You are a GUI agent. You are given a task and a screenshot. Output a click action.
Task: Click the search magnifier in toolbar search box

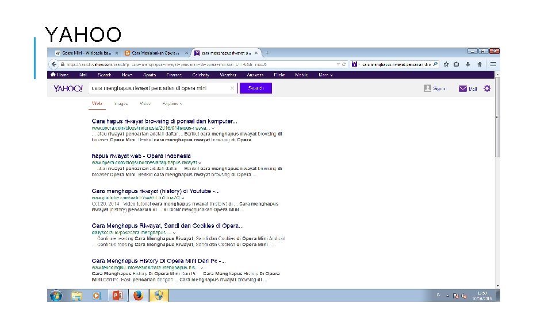coord(435,64)
